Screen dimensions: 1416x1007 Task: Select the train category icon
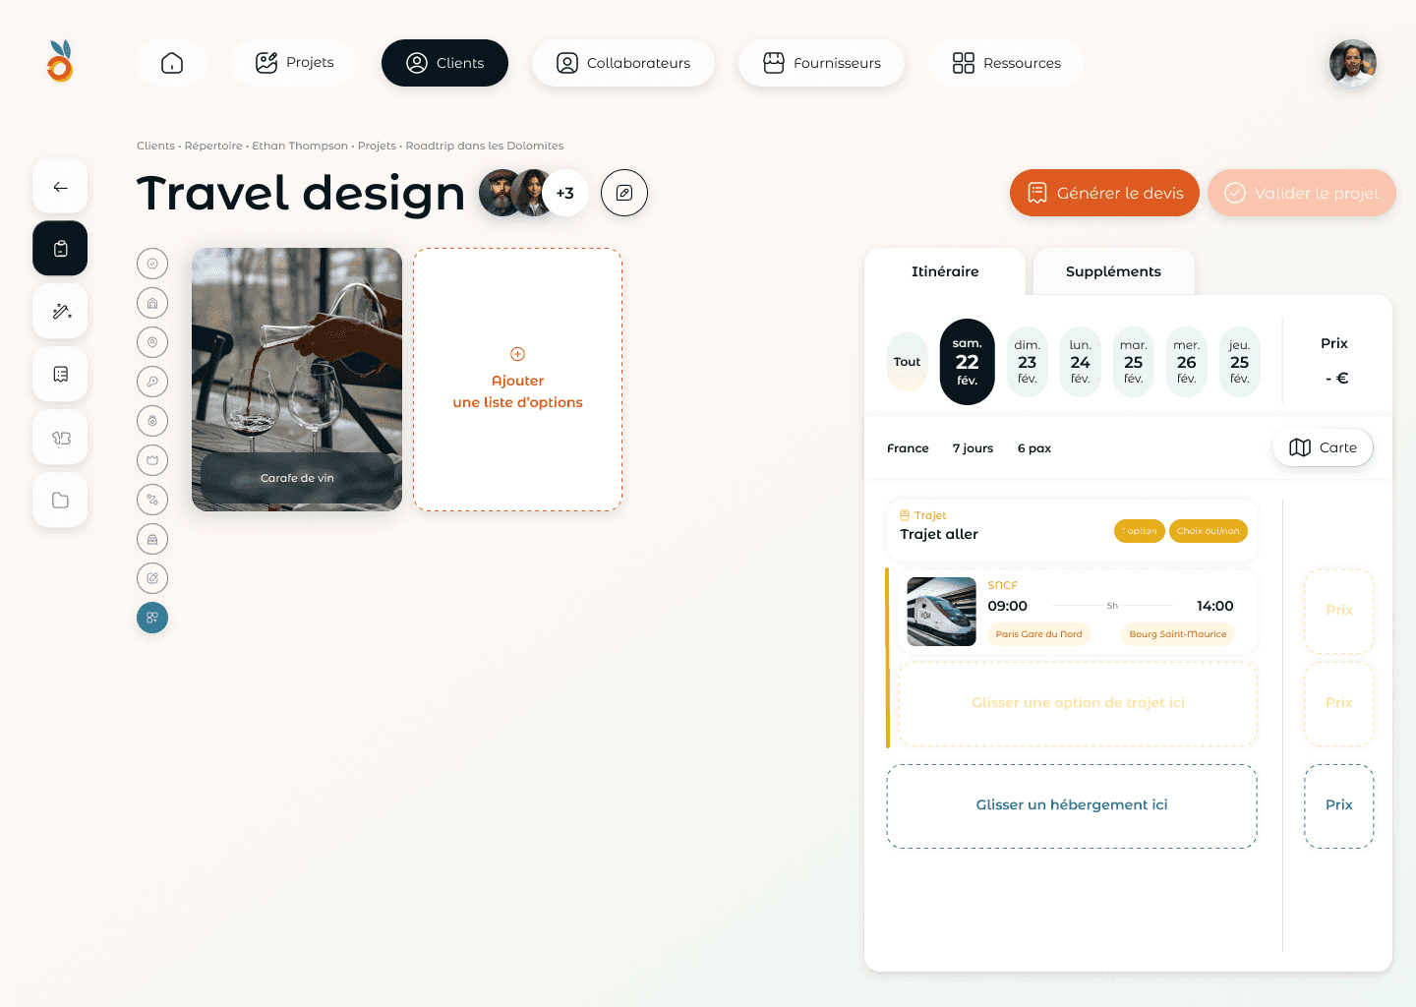point(152,539)
